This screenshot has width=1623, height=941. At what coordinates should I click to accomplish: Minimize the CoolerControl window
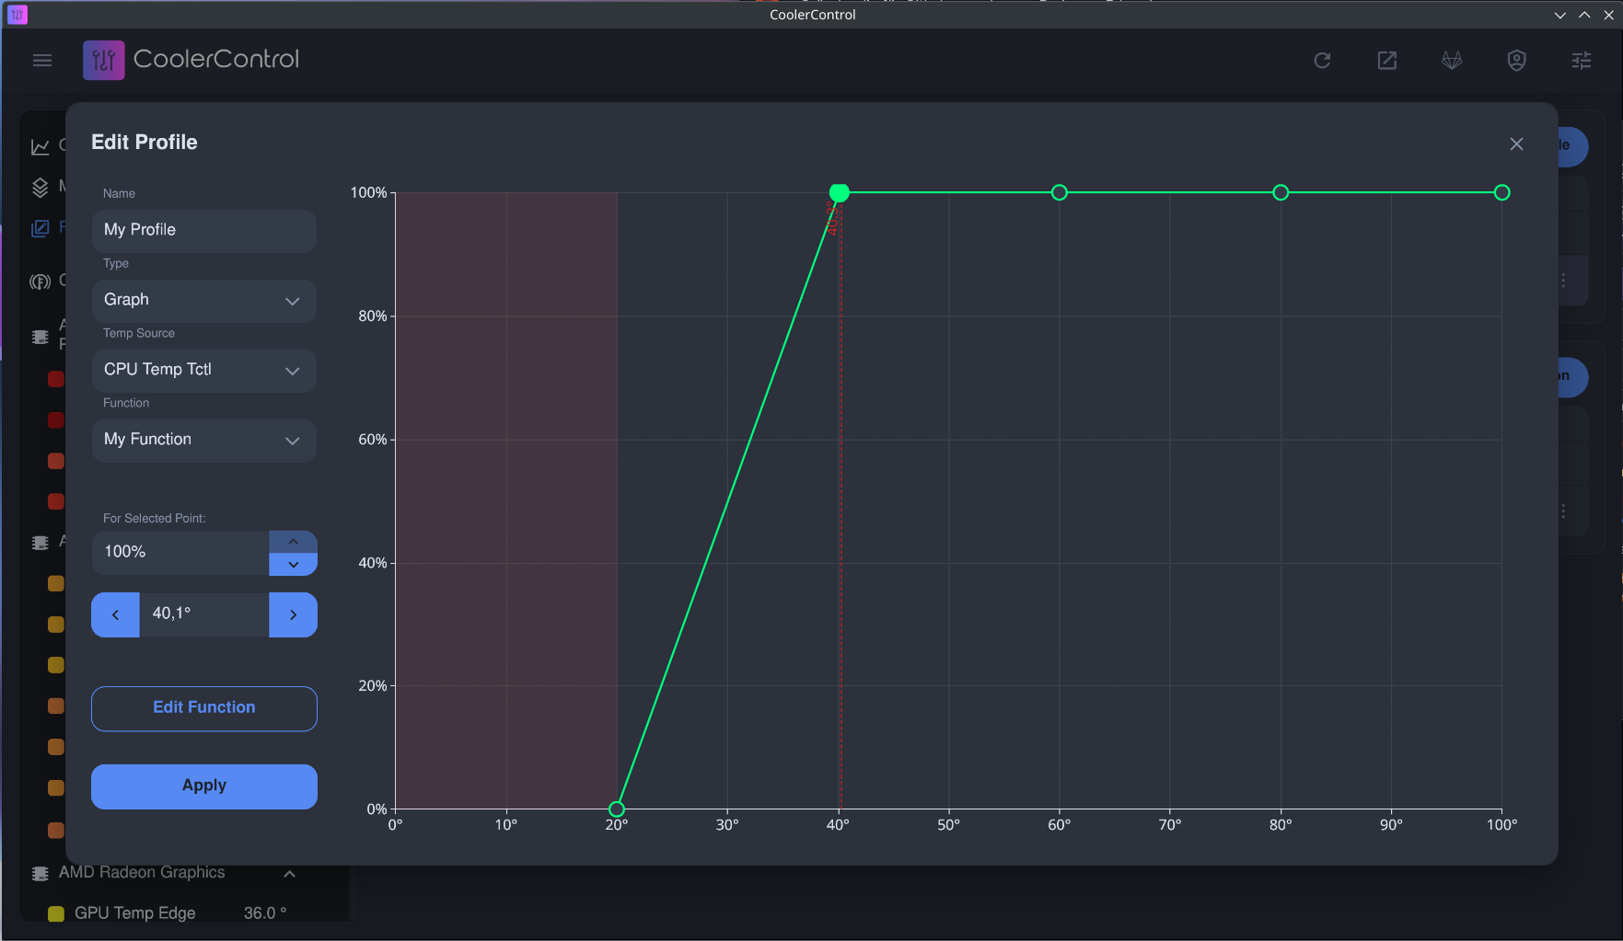pyautogui.click(x=1559, y=15)
